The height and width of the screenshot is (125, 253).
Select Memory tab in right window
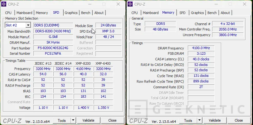pyautogui.click(x=168, y=12)
